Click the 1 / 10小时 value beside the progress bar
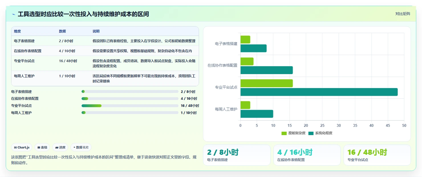This screenshot has width=422, height=177. (189, 113)
